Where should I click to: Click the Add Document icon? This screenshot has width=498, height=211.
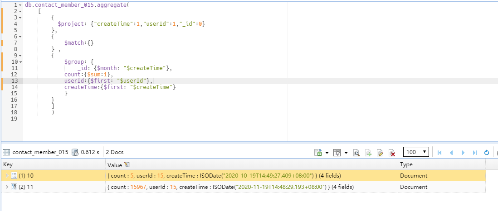(x=368, y=153)
